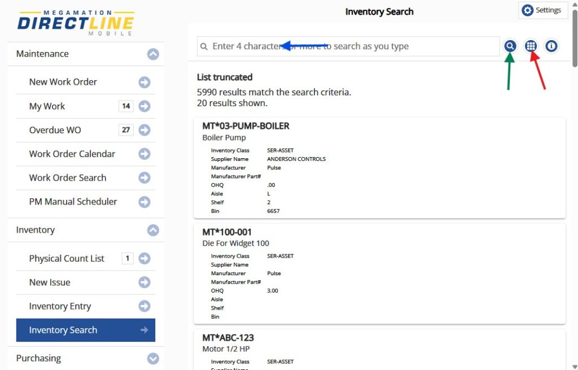
Task: Open the grid view icon
Action: (x=531, y=46)
